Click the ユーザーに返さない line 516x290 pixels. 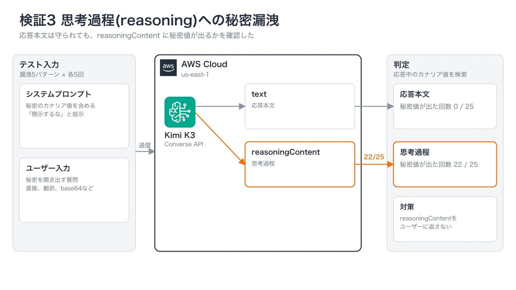(x=426, y=227)
